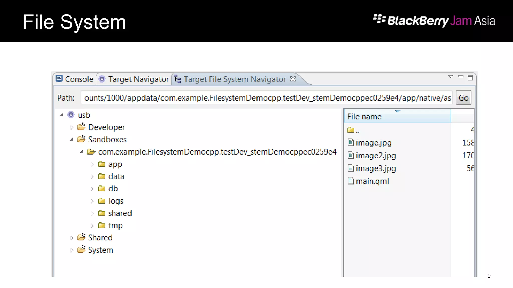Sort by the File name column header

[x=397, y=116]
